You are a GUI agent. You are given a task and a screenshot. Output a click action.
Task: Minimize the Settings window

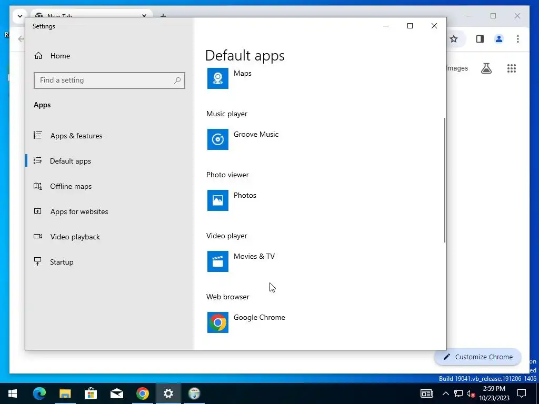[386, 26]
